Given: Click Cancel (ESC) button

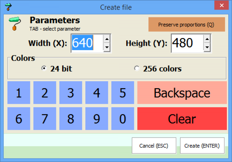Looking at the screenshot, I should tap(154, 146).
